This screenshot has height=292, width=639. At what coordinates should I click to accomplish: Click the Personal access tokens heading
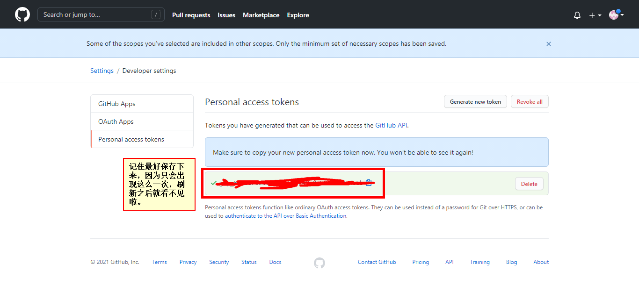252,102
